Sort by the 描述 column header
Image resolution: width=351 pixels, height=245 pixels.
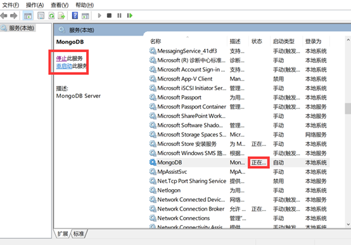point(235,41)
